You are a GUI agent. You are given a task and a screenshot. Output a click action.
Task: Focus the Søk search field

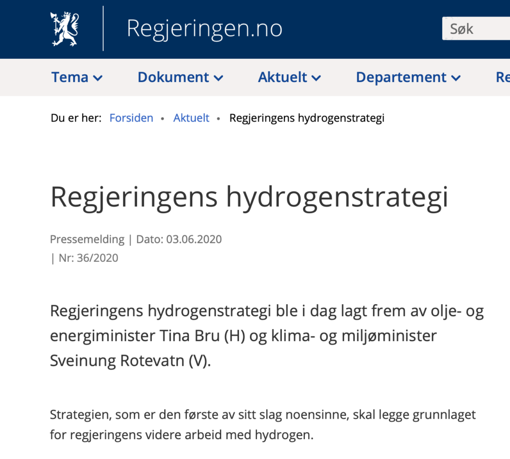coord(476,28)
